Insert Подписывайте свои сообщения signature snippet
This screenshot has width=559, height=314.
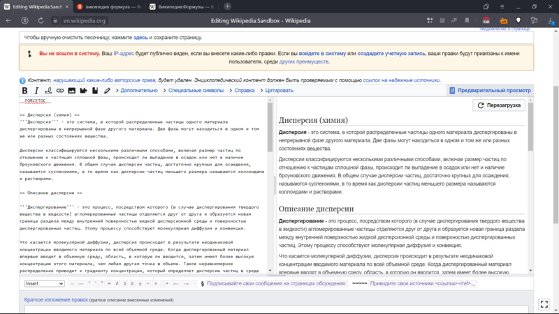tap(277, 284)
